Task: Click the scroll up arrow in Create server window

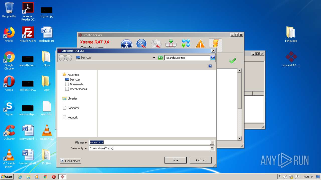Action: [239, 71]
